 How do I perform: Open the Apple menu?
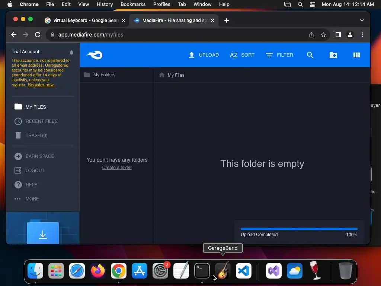click(10, 4)
